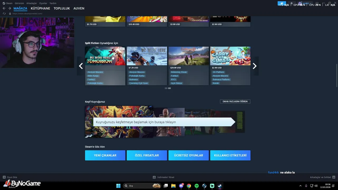Expand the hidden system tray icons chevron
Image resolution: width=338 pixels, height=190 pixels.
coord(300,186)
